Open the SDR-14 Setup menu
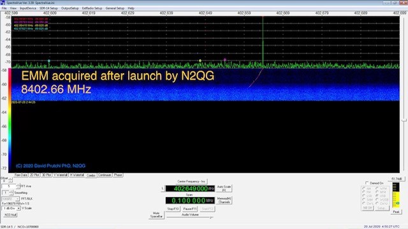The image size is (408, 229). tap(48, 8)
